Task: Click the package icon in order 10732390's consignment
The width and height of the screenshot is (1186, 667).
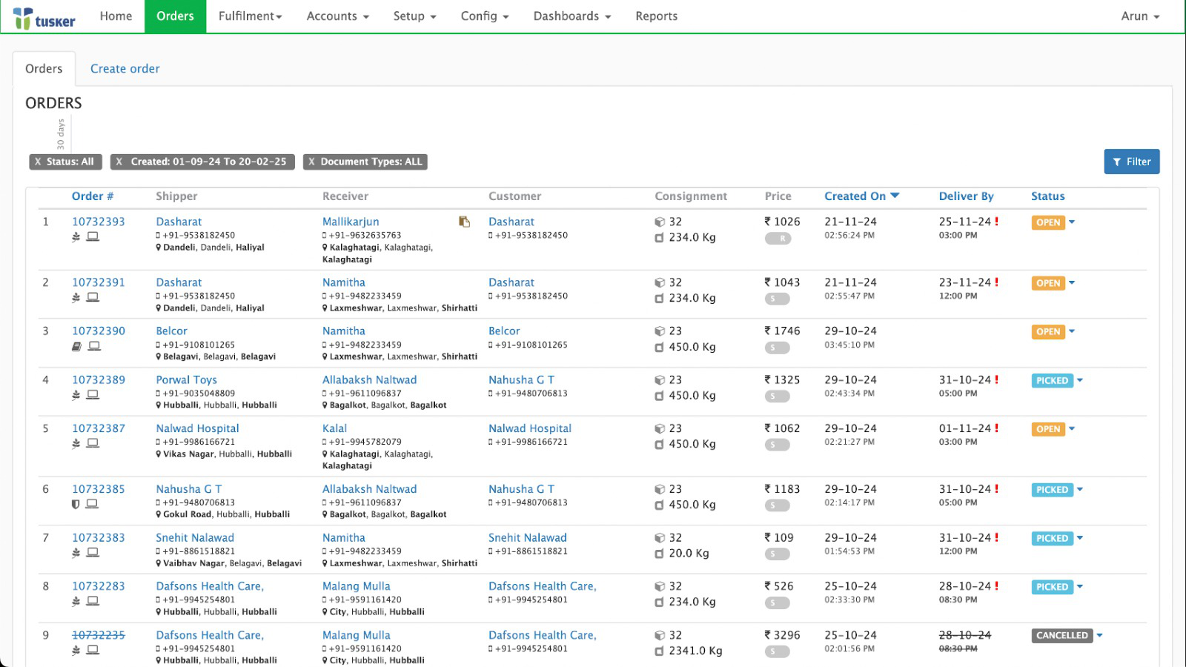Action: pyautogui.click(x=660, y=331)
